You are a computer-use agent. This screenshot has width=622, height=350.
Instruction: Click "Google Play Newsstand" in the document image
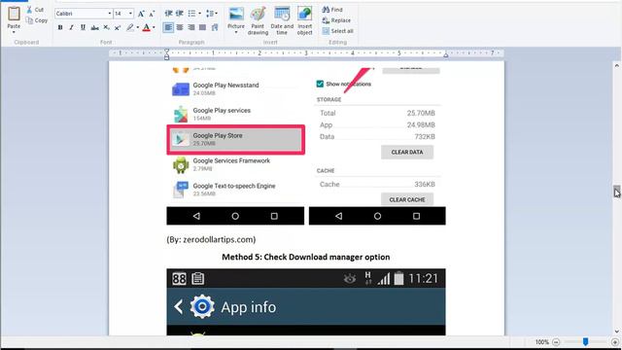coord(225,86)
